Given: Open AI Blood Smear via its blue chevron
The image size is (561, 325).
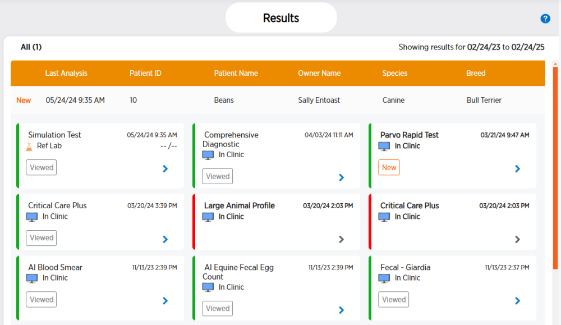Looking at the screenshot, I should pos(165,301).
